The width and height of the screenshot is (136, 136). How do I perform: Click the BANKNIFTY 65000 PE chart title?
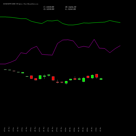(21, 4)
